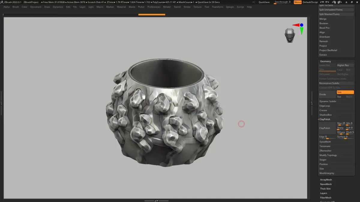Open the Preferences menu
The height and width of the screenshot is (202, 360).
(154, 7)
